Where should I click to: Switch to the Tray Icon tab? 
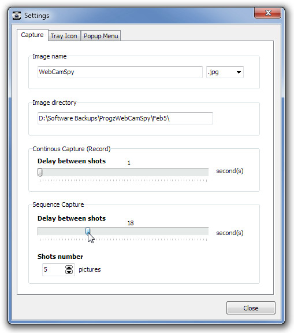(x=64, y=36)
